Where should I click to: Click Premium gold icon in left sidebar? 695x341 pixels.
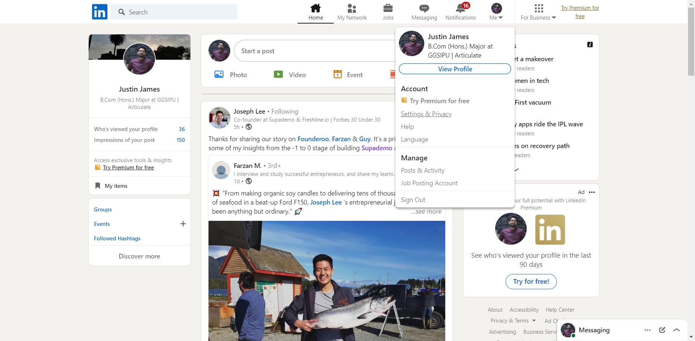(97, 167)
